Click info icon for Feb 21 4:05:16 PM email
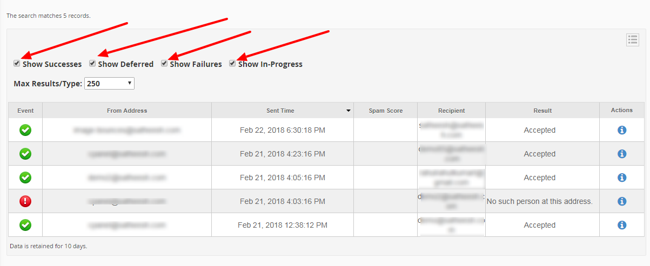Viewport: 650px width, 266px height. 621,178
